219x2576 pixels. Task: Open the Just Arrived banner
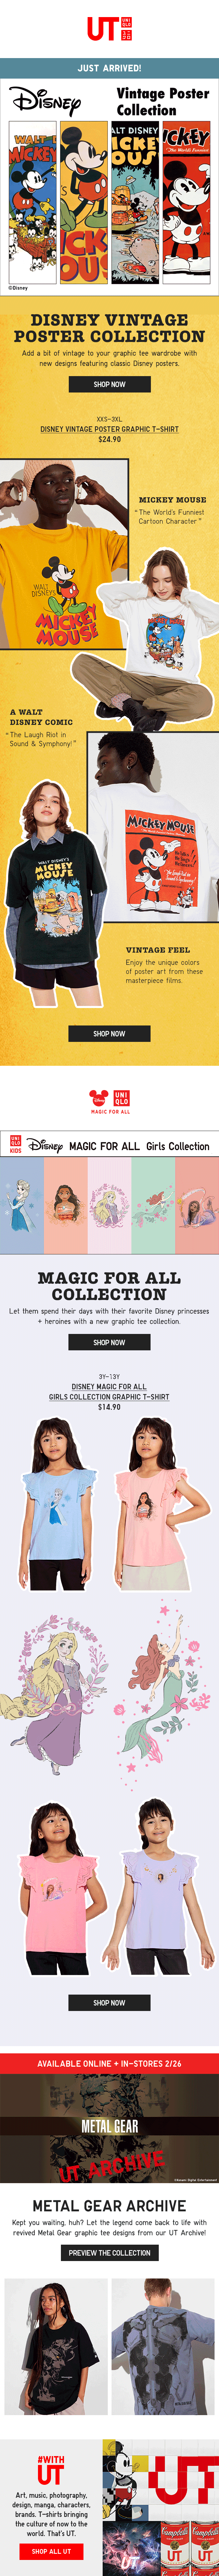109,68
